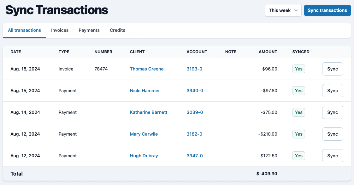Sync the -$75.00 Katherine Barnett payment
354x185 pixels.
point(332,112)
